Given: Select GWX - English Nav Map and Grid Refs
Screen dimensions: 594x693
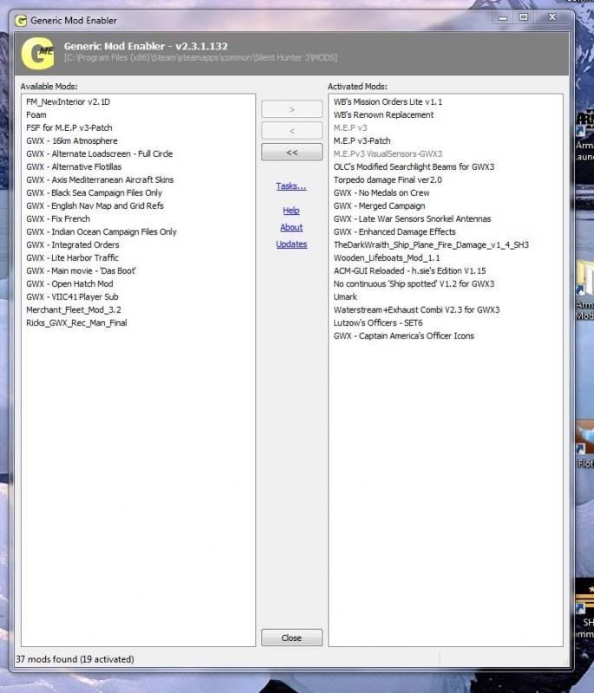Looking at the screenshot, I should click(95, 205).
